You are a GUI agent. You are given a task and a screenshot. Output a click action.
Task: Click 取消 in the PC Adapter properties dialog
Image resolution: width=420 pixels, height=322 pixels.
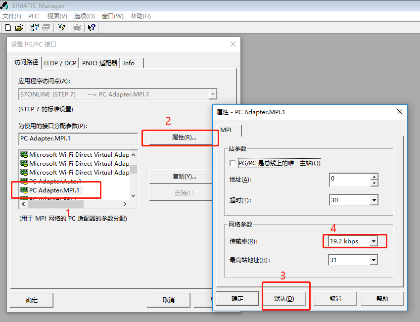335,299
